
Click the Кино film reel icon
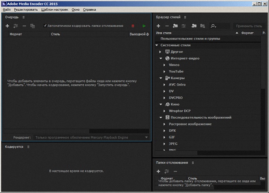pyautogui.click(x=167, y=104)
